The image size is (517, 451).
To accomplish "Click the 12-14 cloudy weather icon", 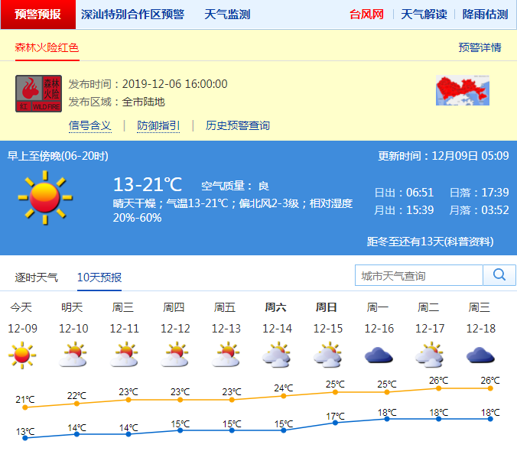I will tap(277, 355).
